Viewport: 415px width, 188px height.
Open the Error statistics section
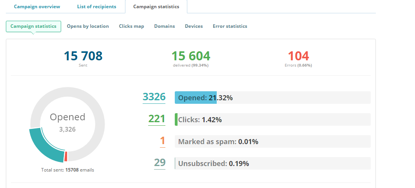point(230,26)
